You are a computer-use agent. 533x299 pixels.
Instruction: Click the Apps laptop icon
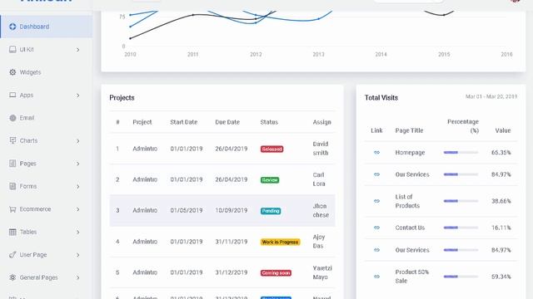coord(12,95)
